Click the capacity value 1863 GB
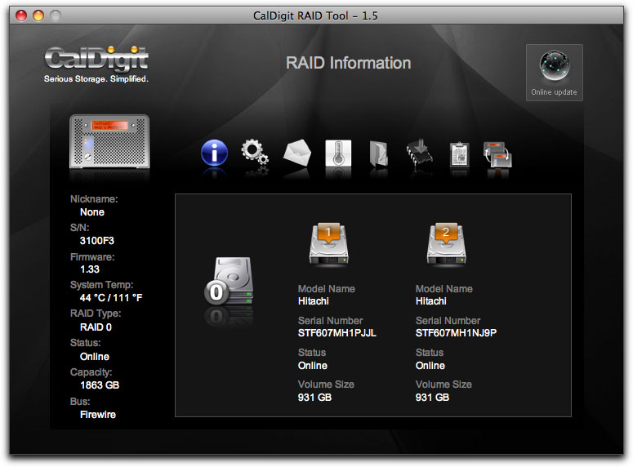This screenshot has width=633, height=467. [x=100, y=385]
